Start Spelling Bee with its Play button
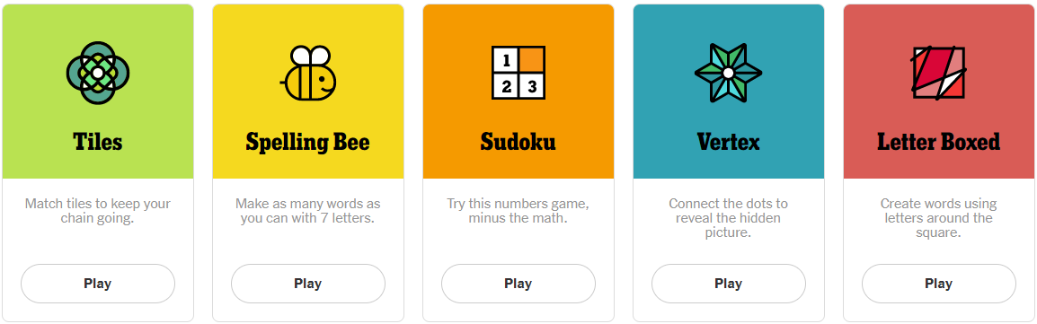This screenshot has height=324, width=1037. click(x=308, y=284)
